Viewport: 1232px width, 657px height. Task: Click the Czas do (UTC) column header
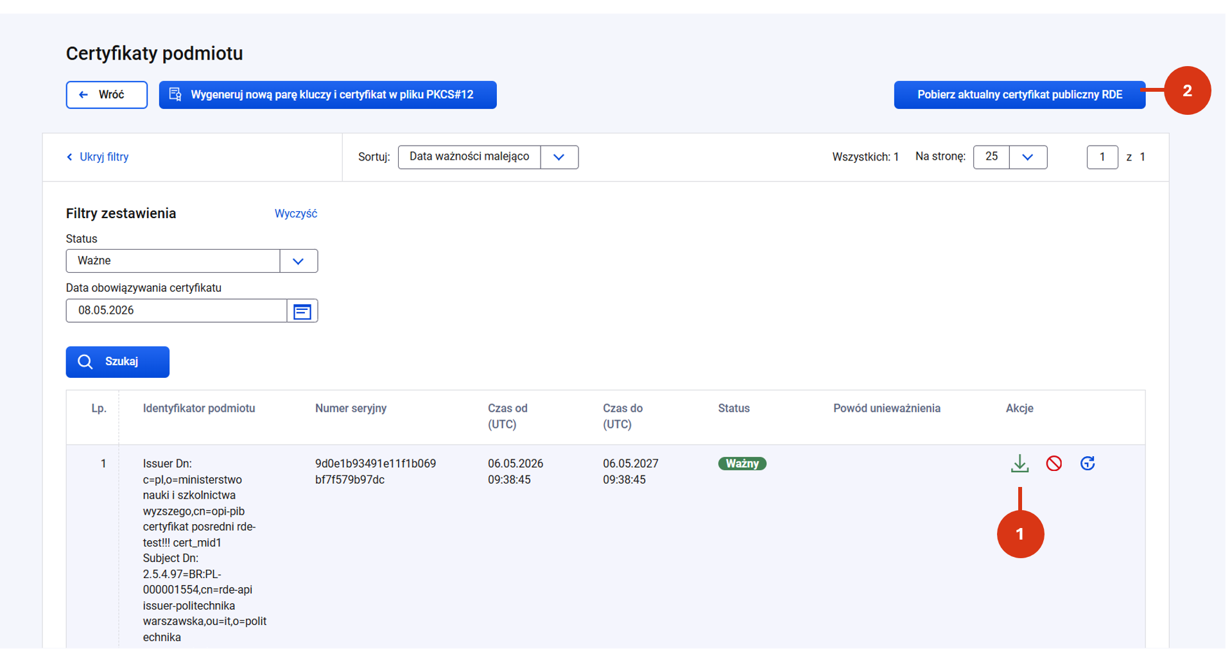tap(623, 416)
